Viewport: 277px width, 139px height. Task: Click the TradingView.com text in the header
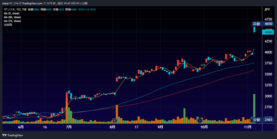pos(32,3)
